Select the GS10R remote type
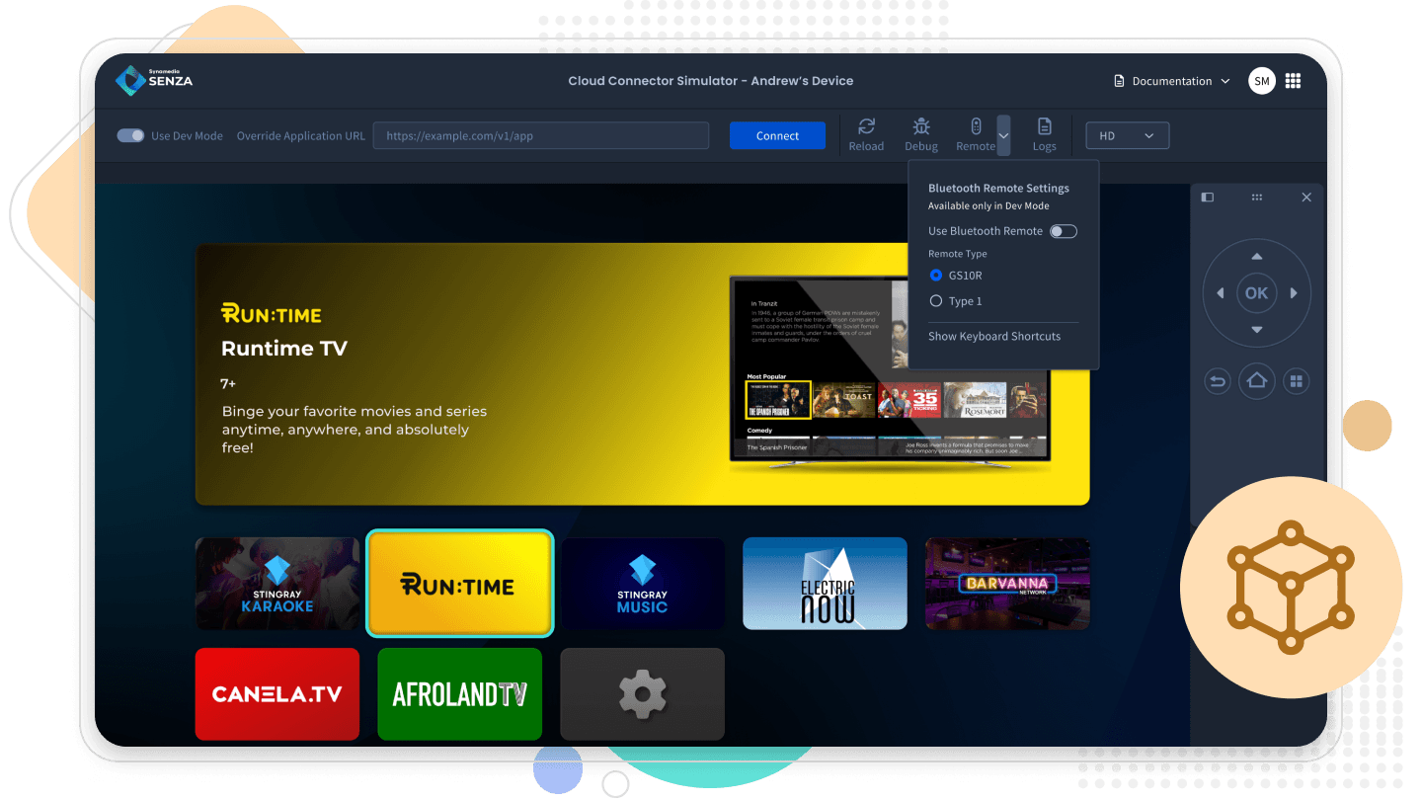The width and height of the screenshot is (1422, 800). pos(936,276)
